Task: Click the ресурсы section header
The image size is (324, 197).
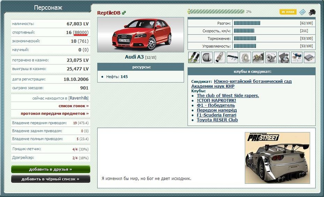Action: pyautogui.click(x=140, y=67)
